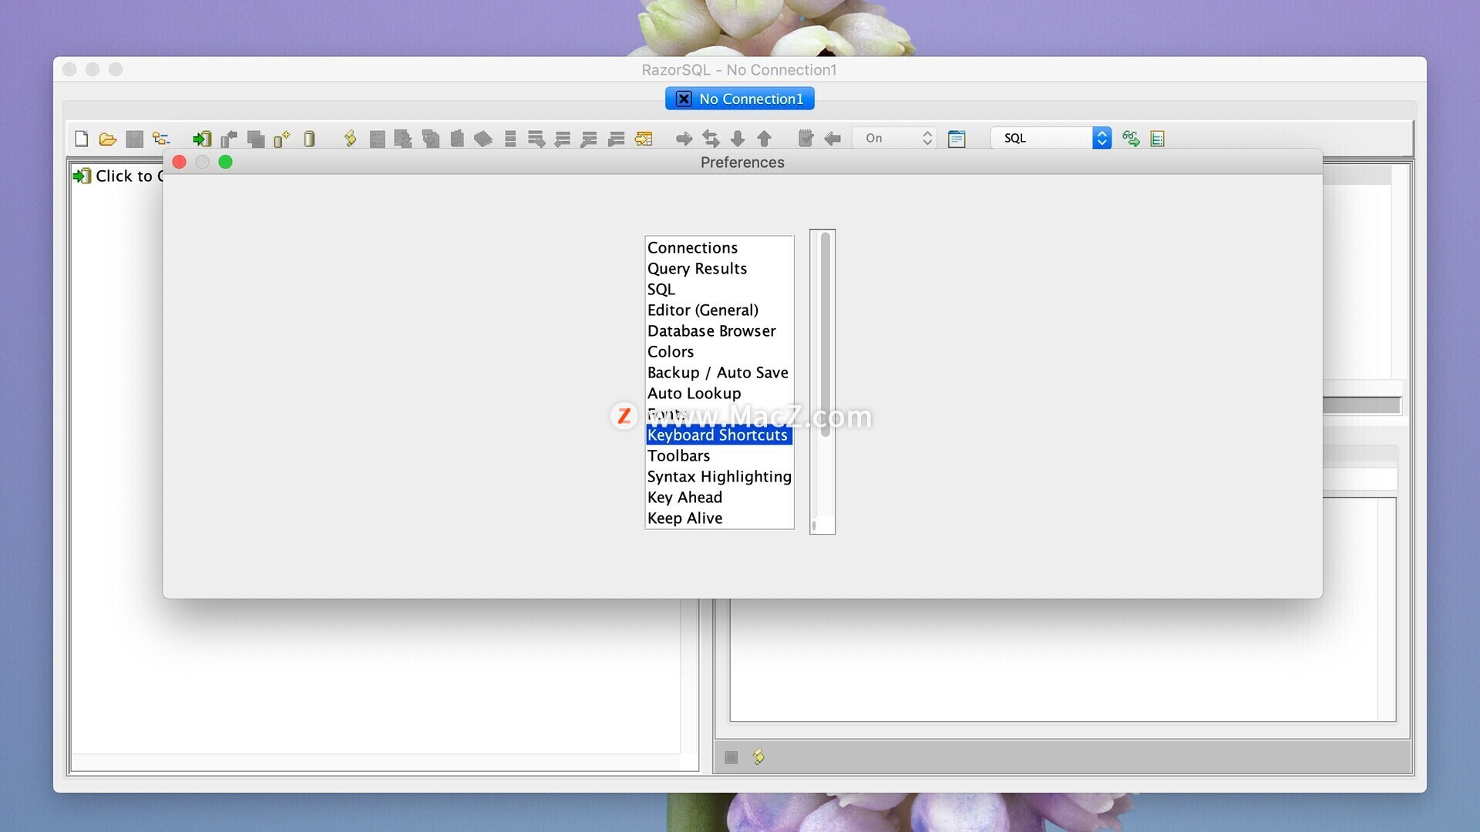
Task: Click the Save floppy disk icon
Action: 134,139
